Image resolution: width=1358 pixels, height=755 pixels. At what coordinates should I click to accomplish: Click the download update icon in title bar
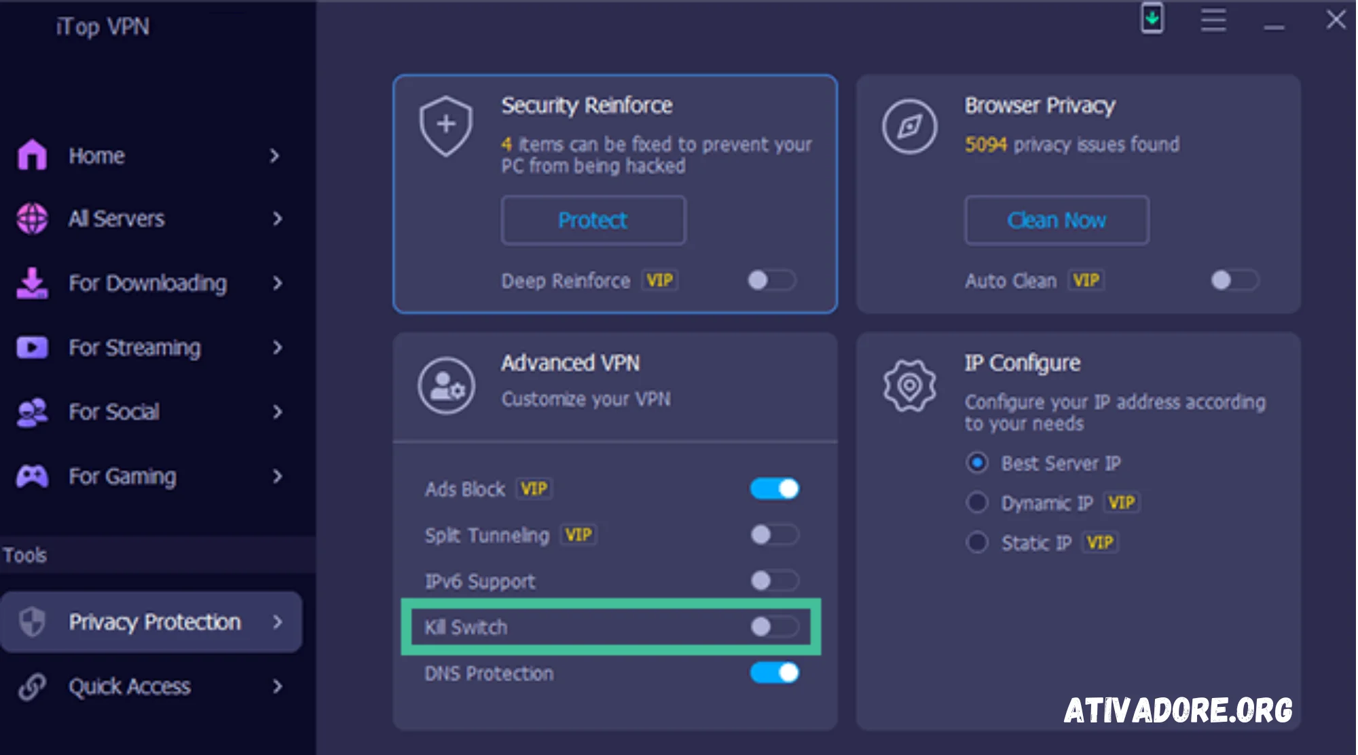[1152, 18]
